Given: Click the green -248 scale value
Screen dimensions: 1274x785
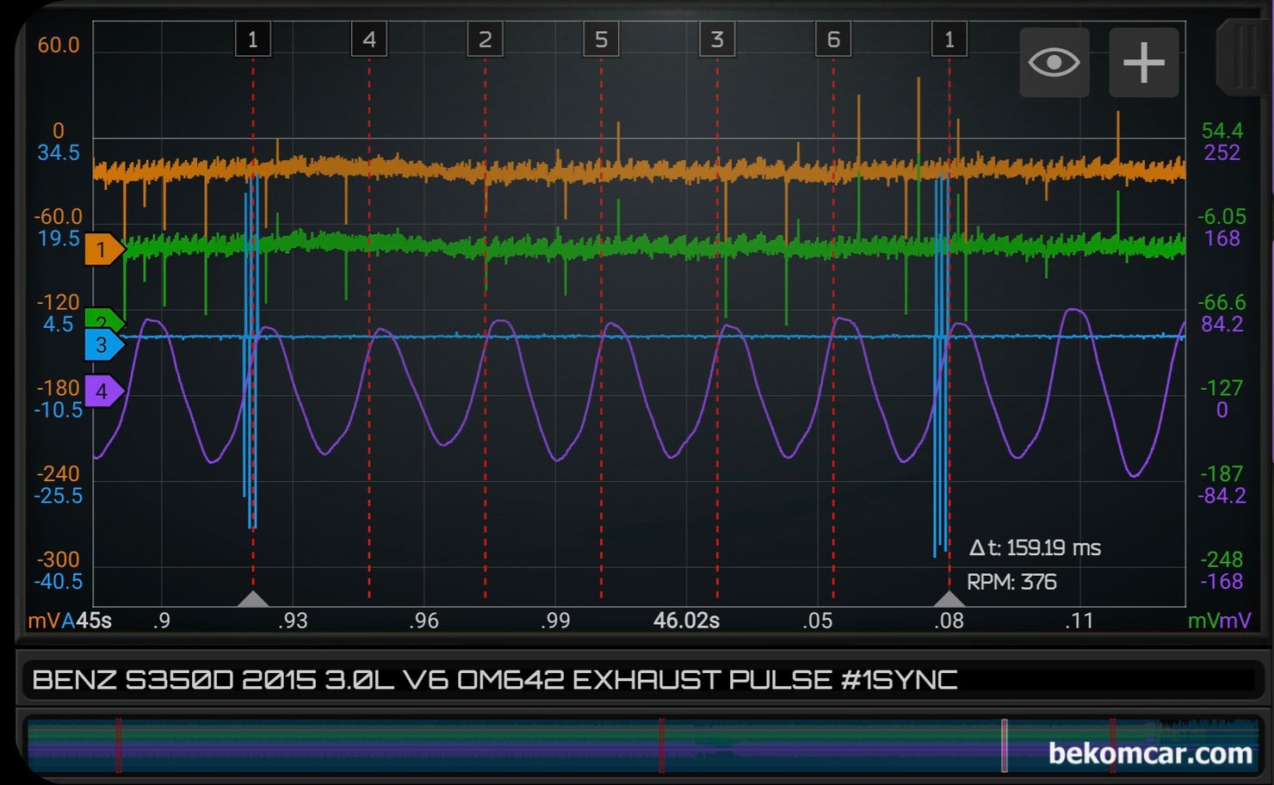Looking at the screenshot, I should (1222, 559).
